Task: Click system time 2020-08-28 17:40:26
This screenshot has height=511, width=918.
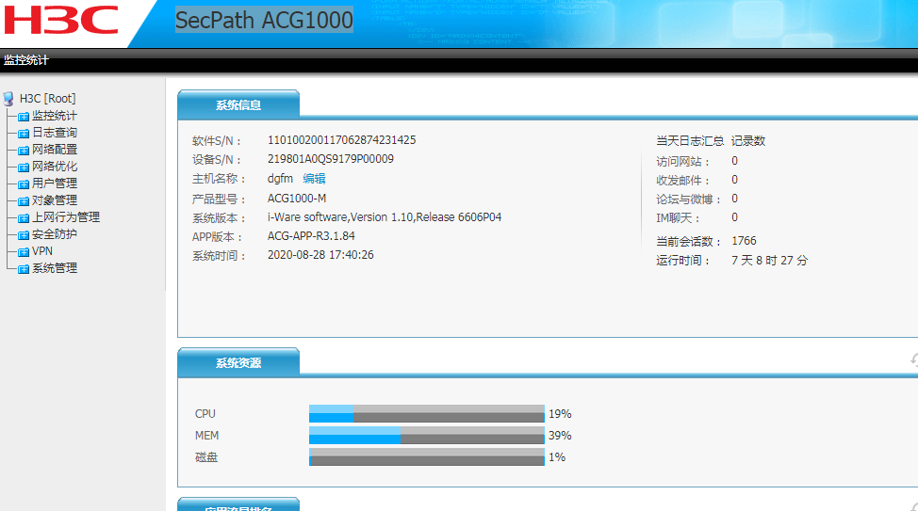Action: 320,255
